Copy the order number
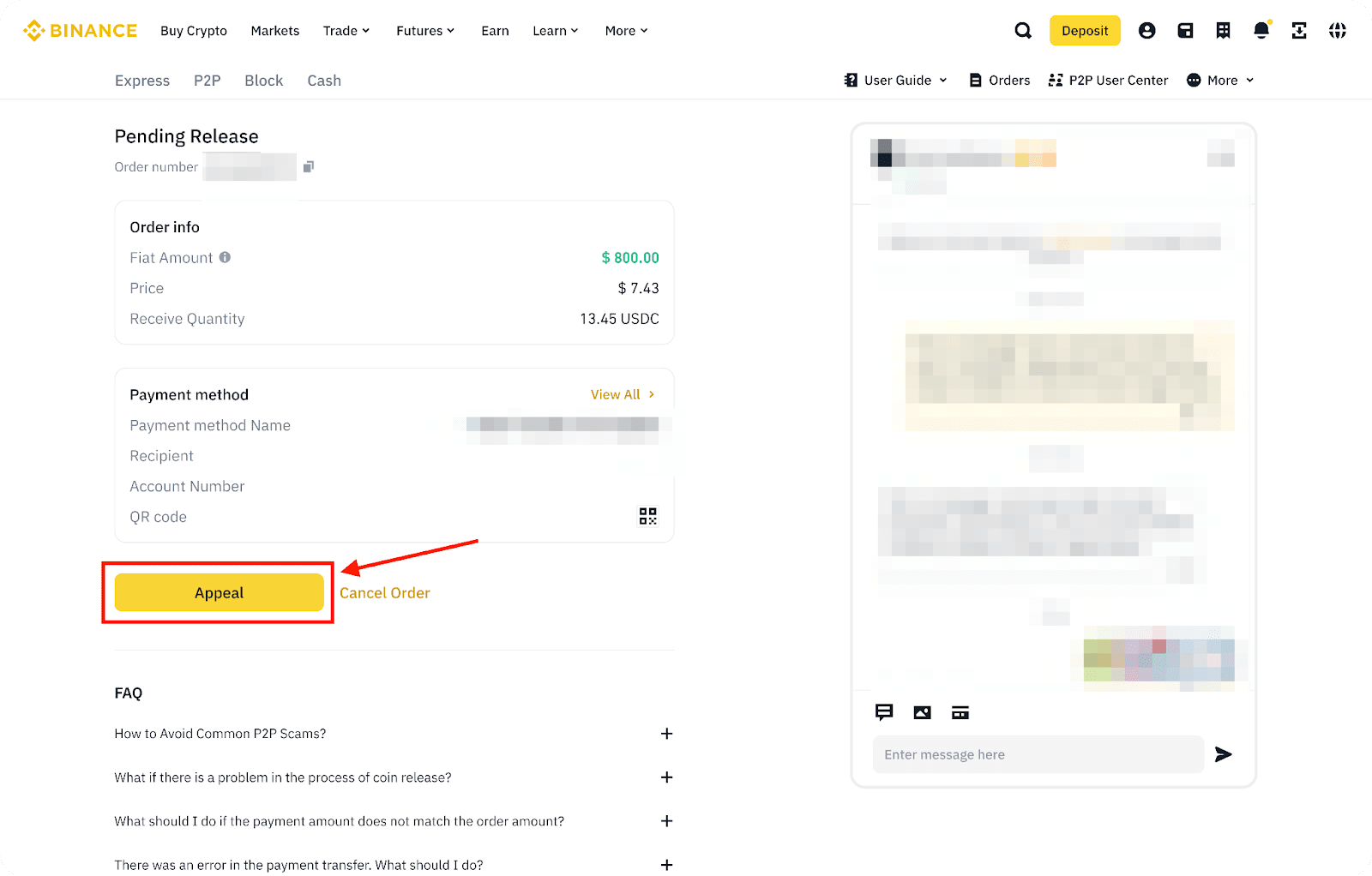This screenshot has height=876, width=1372. click(309, 166)
